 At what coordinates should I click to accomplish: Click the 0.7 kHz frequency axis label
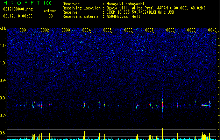[x=3, y=115]
